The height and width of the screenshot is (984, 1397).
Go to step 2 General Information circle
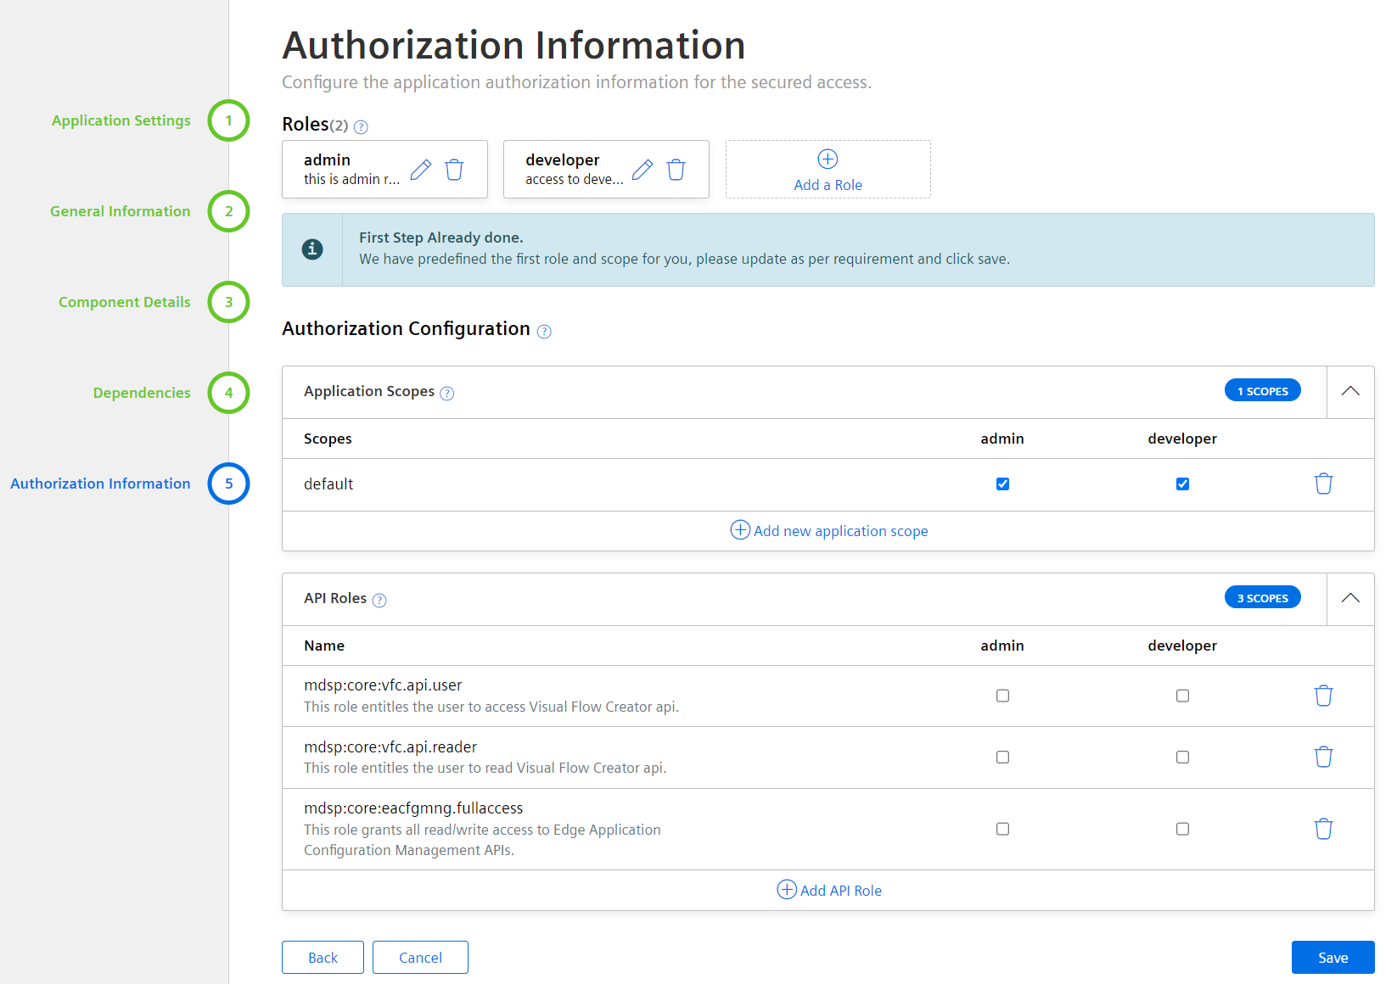pos(228,211)
